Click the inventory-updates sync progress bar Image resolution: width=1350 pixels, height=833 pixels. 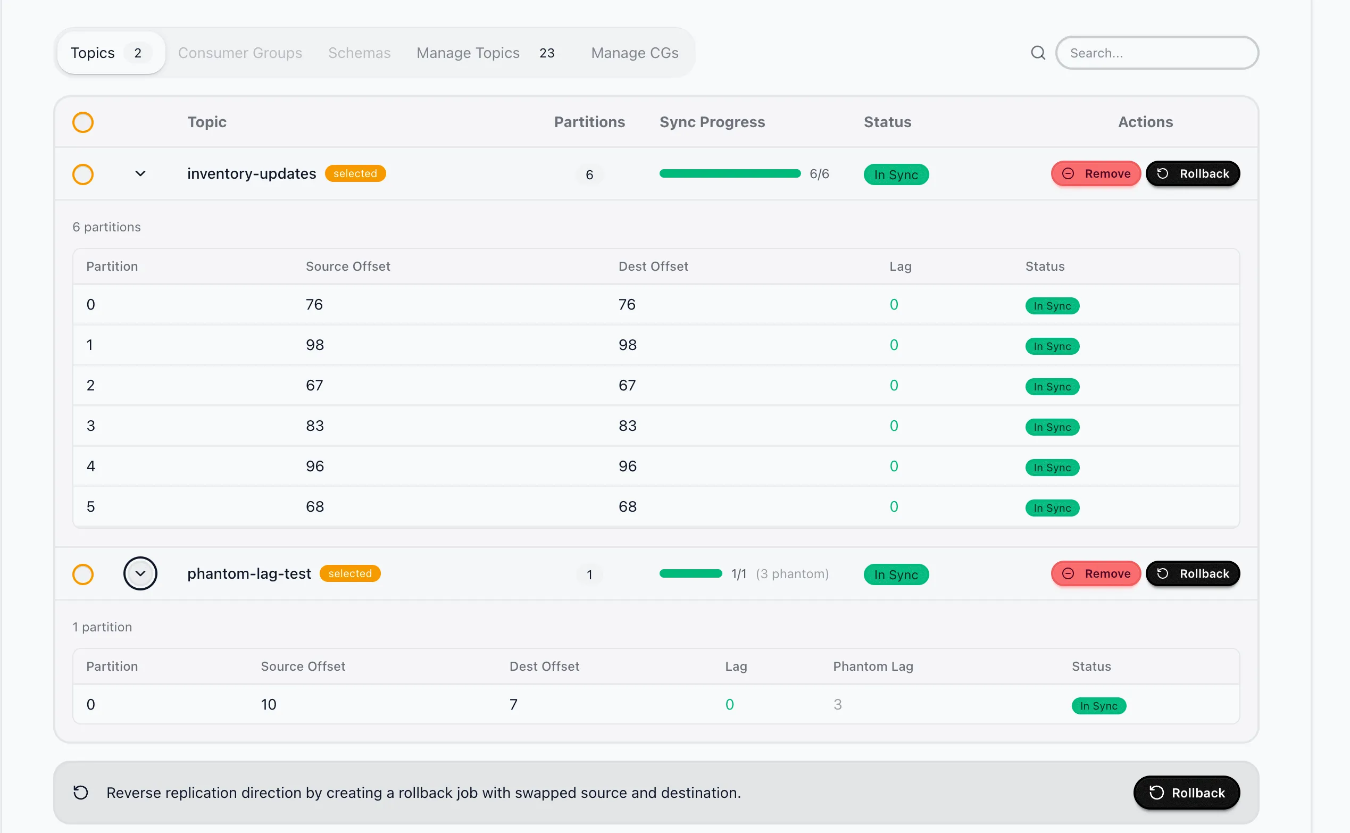click(x=730, y=174)
